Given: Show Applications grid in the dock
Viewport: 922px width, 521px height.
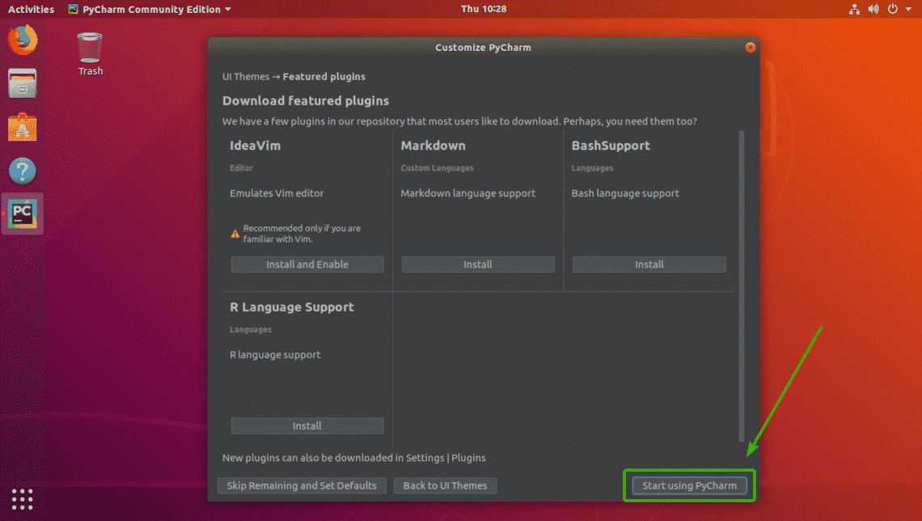Looking at the screenshot, I should 23,499.
